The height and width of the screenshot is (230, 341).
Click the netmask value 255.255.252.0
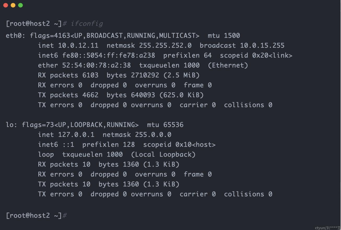(165, 45)
